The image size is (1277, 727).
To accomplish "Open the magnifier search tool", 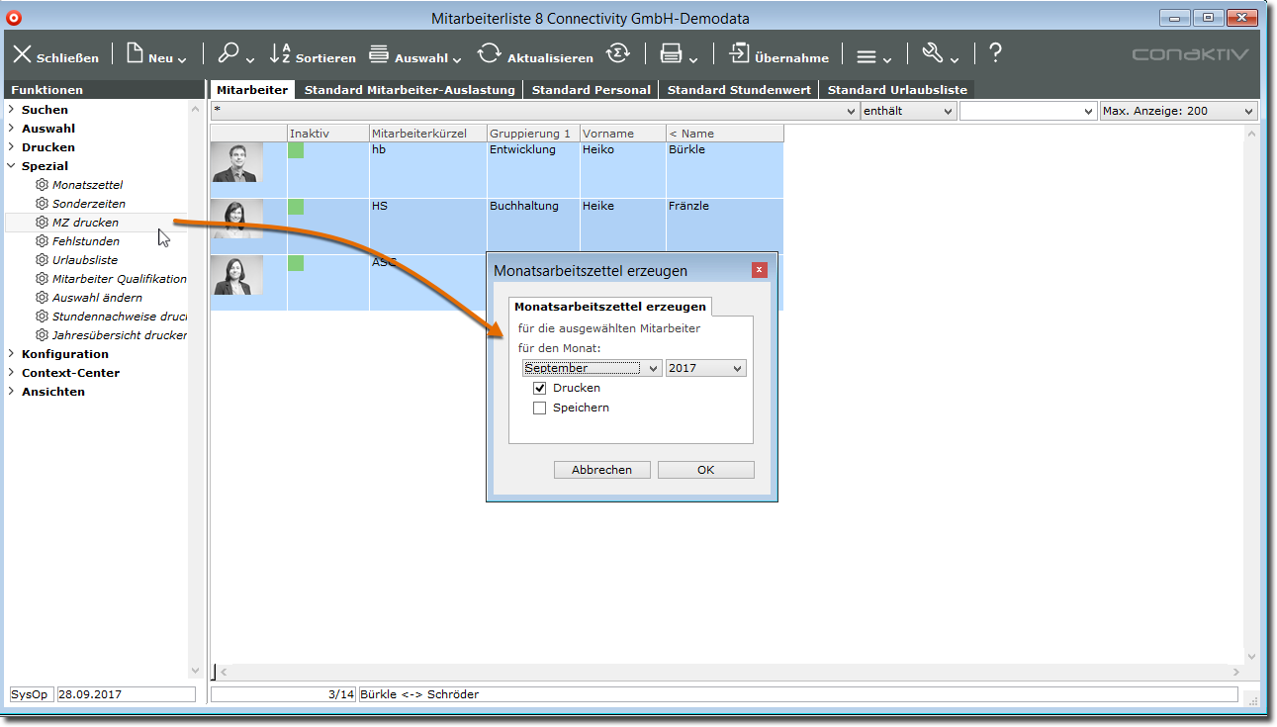I will tap(228, 53).
